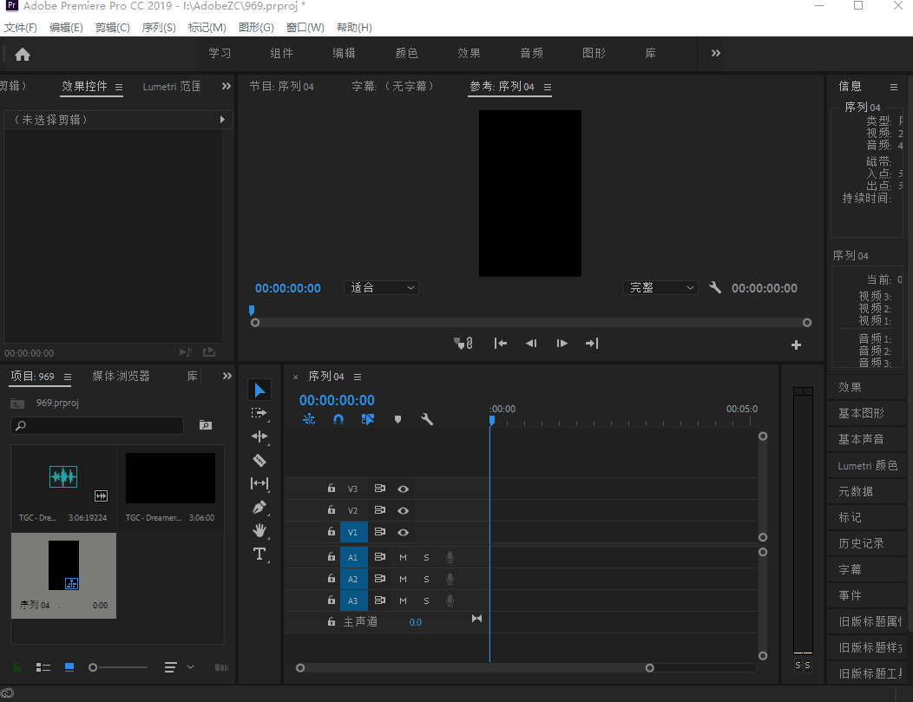
Task: Open the 适合 zoom level dropdown
Action: [382, 288]
